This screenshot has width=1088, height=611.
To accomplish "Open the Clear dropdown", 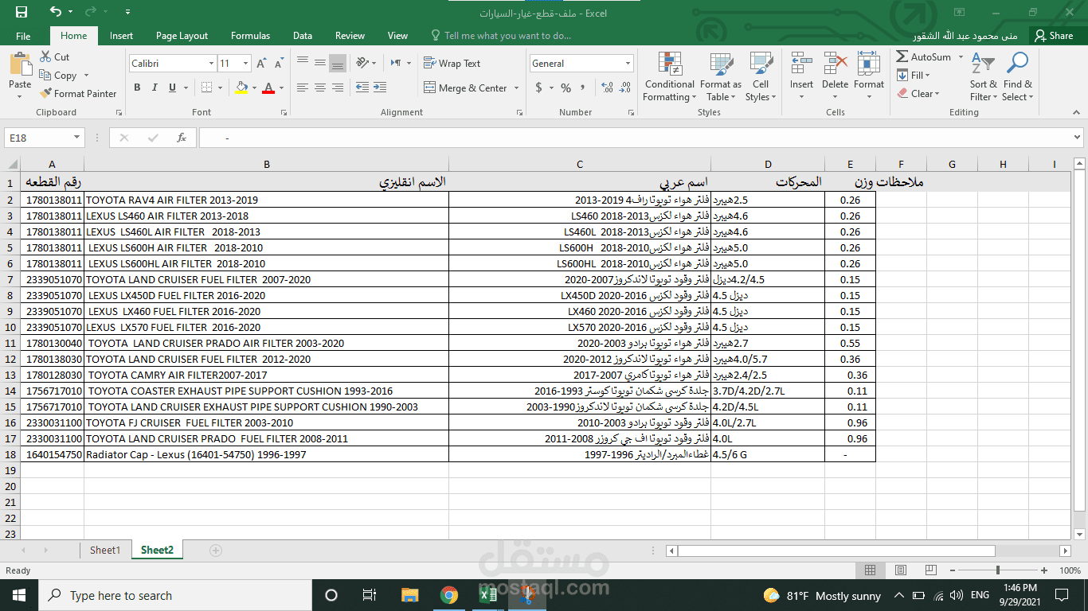I will point(918,93).
